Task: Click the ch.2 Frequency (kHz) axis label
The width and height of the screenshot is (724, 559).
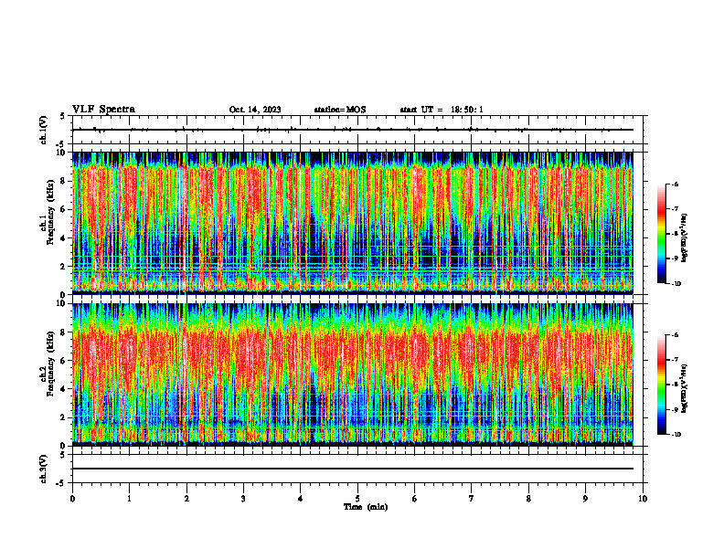Action: (48, 363)
